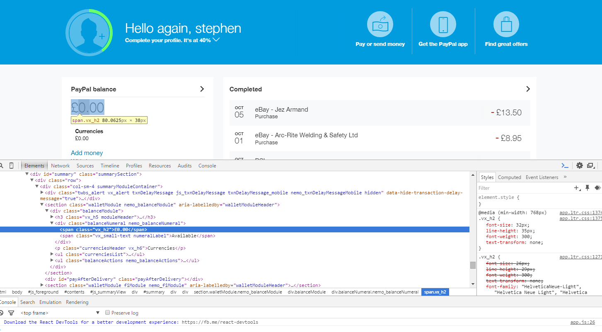Open the Timeline tab
602x332 pixels.
point(110,165)
